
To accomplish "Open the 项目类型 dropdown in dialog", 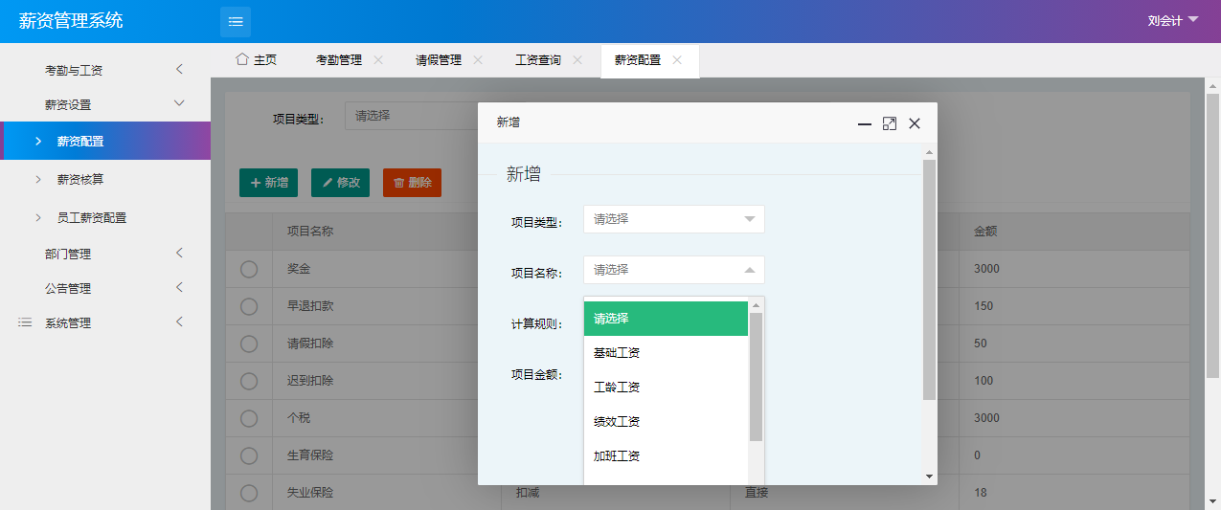I will click(673, 219).
